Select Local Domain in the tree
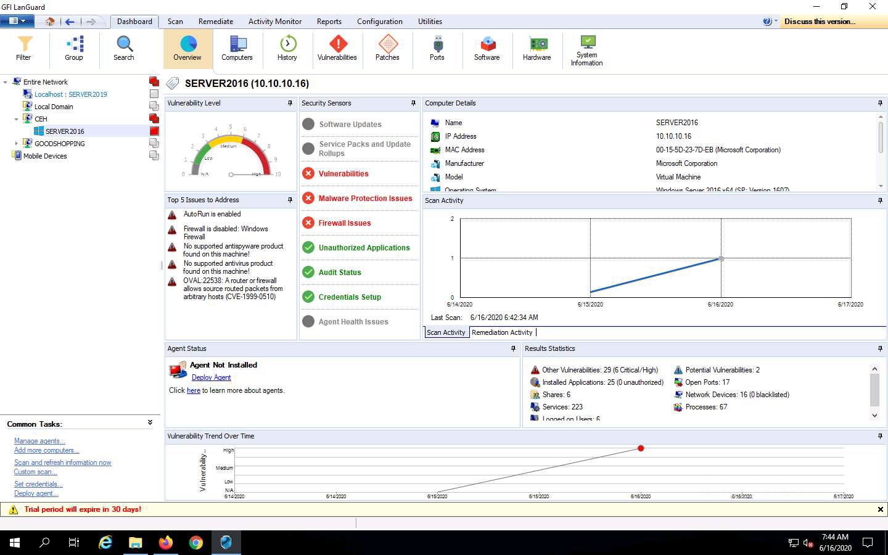 (x=54, y=107)
